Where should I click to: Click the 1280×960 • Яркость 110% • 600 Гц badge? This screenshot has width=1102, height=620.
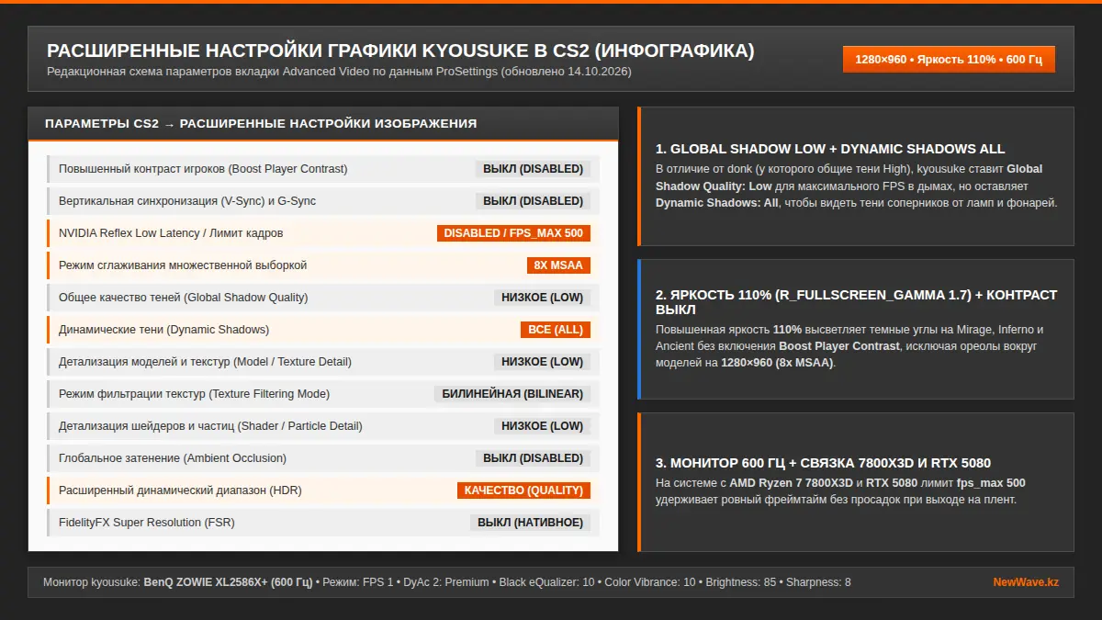coord(949,59)
